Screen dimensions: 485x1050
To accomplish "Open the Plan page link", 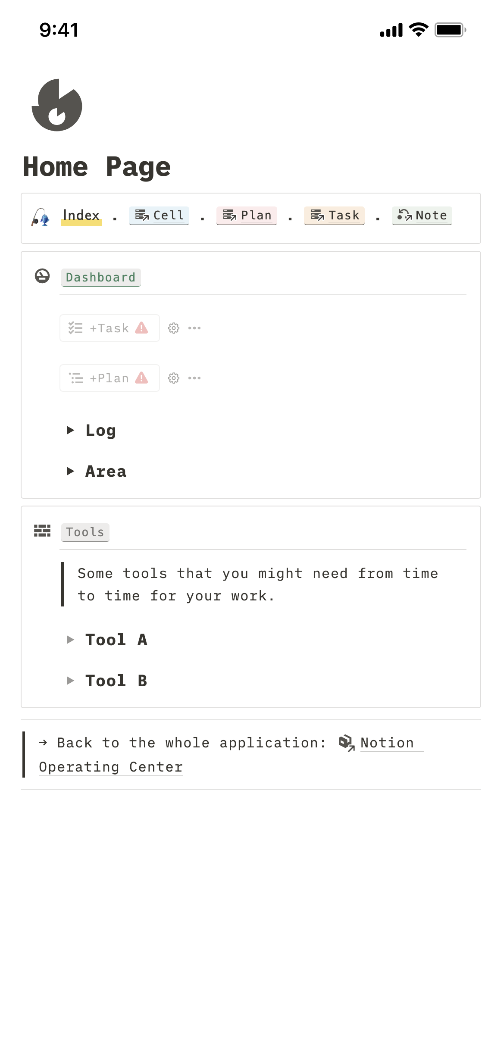I will (x=247, y=216).
